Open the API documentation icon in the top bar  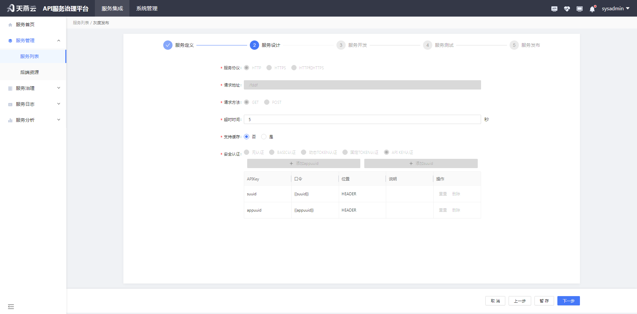554,9
